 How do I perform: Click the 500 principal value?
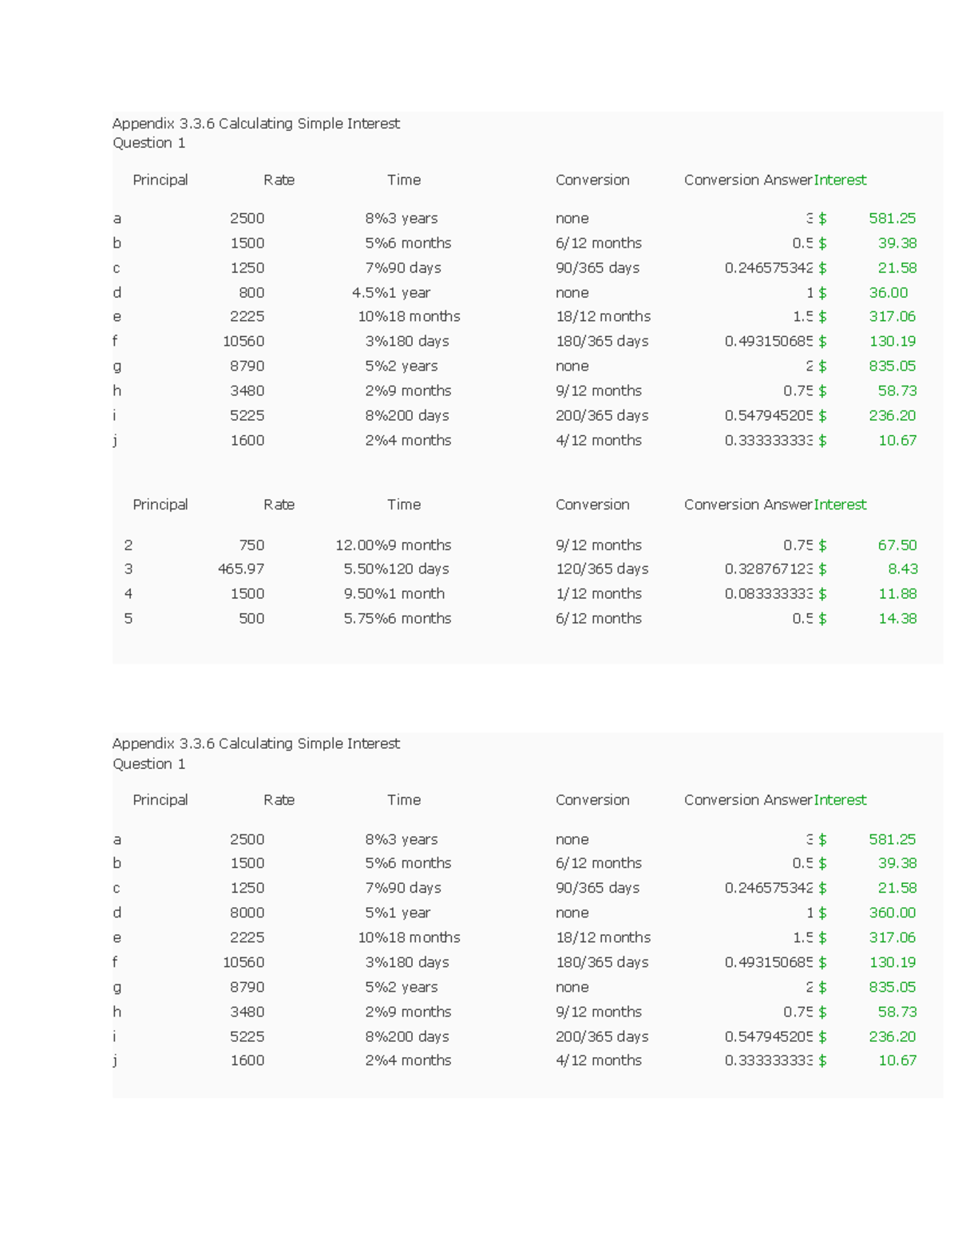[x=251, y=619]
